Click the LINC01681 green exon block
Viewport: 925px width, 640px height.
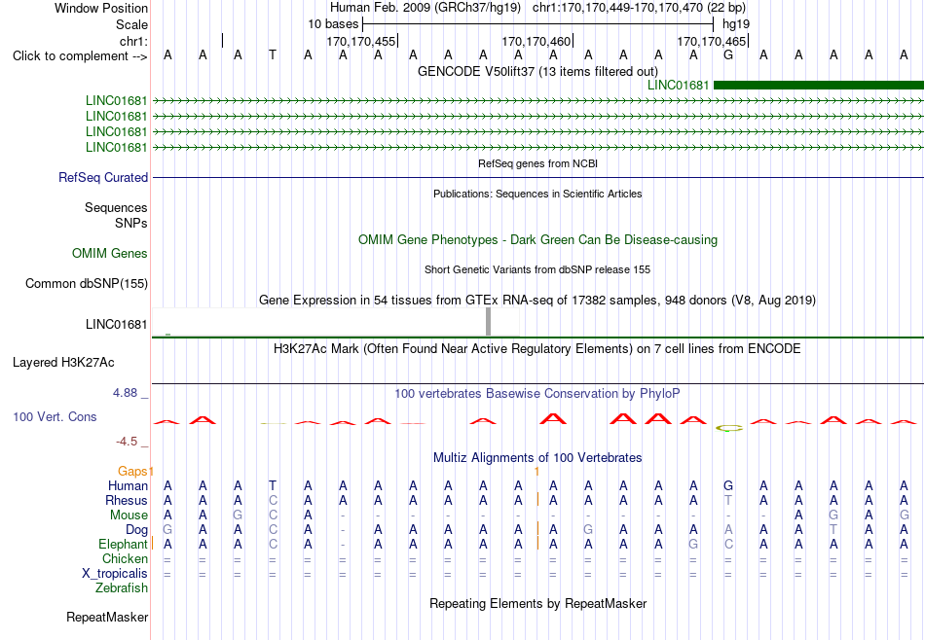click(x=819, y=85)
